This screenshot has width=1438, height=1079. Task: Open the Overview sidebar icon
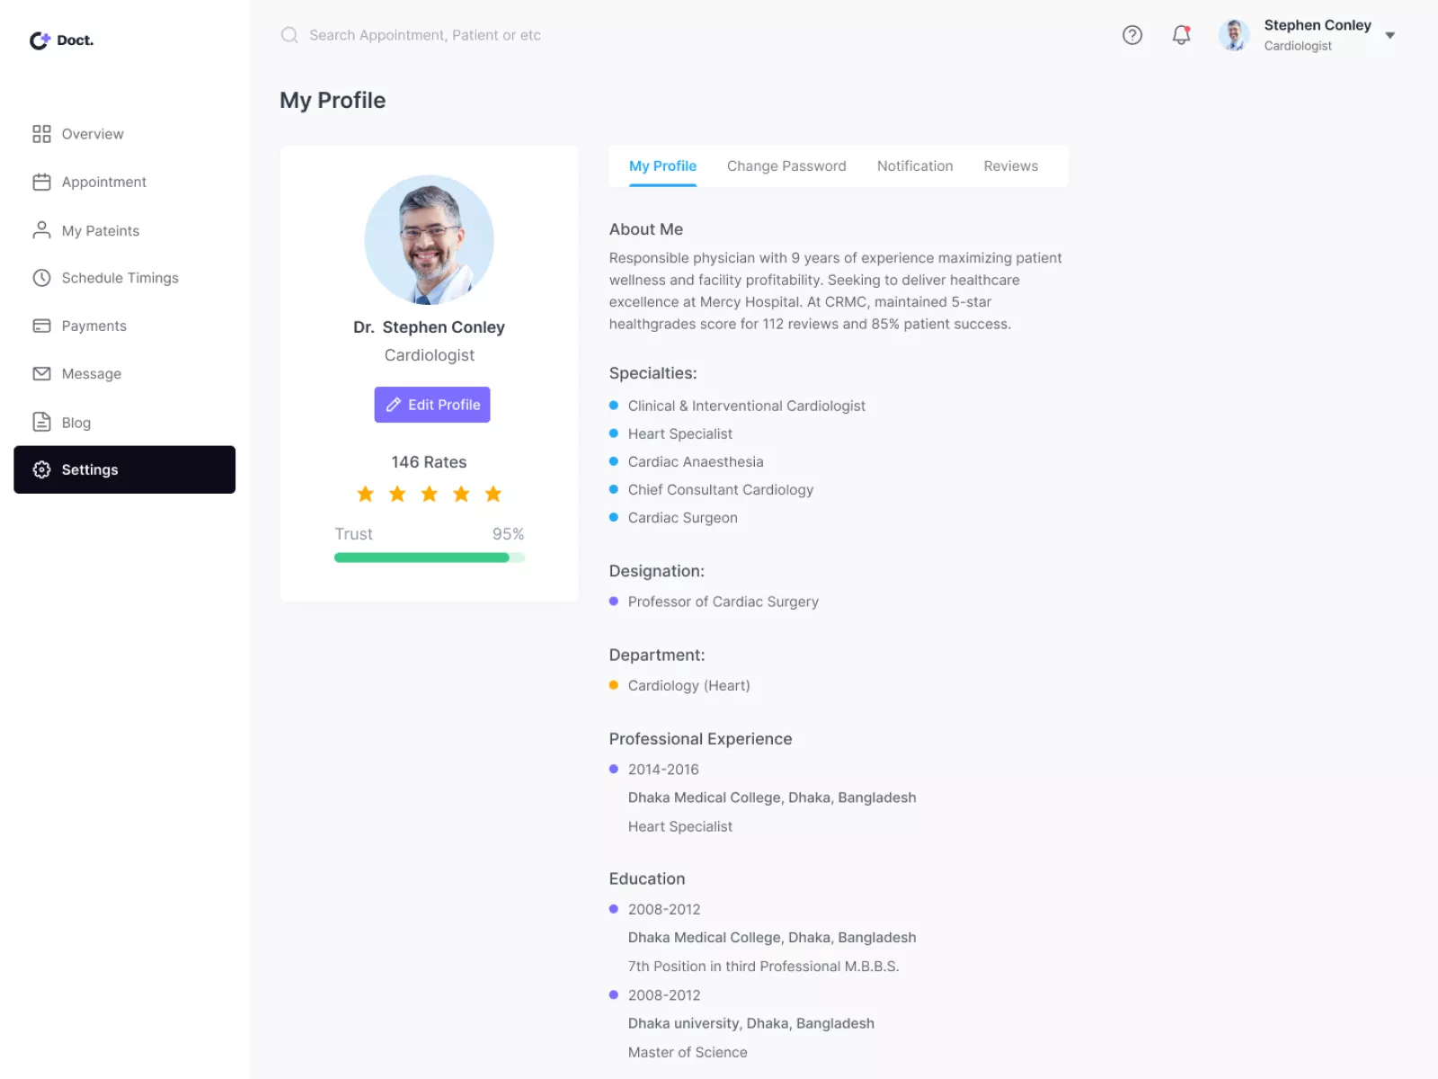tap(40, 133)
